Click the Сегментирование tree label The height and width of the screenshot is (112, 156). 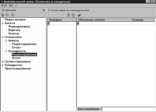18,62
